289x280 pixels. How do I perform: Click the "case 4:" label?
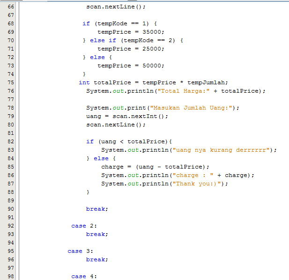tap(84, 277)
